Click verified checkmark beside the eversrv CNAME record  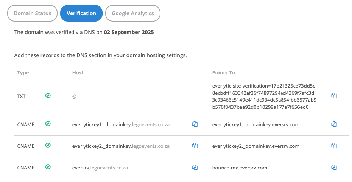[x=48, y=167]
